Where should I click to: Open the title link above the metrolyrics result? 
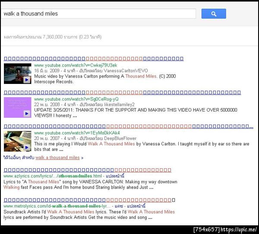[89, 200]
